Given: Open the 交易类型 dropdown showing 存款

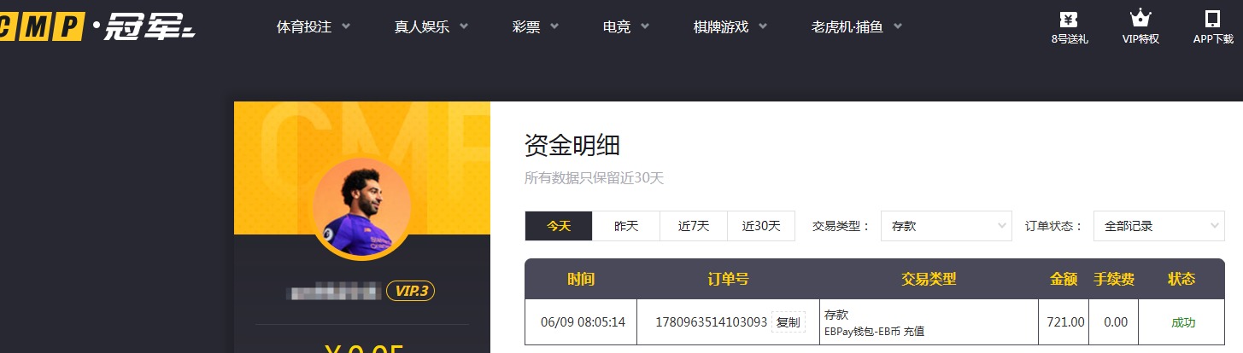Looking at the screenshot, I should tap(947, 226).
